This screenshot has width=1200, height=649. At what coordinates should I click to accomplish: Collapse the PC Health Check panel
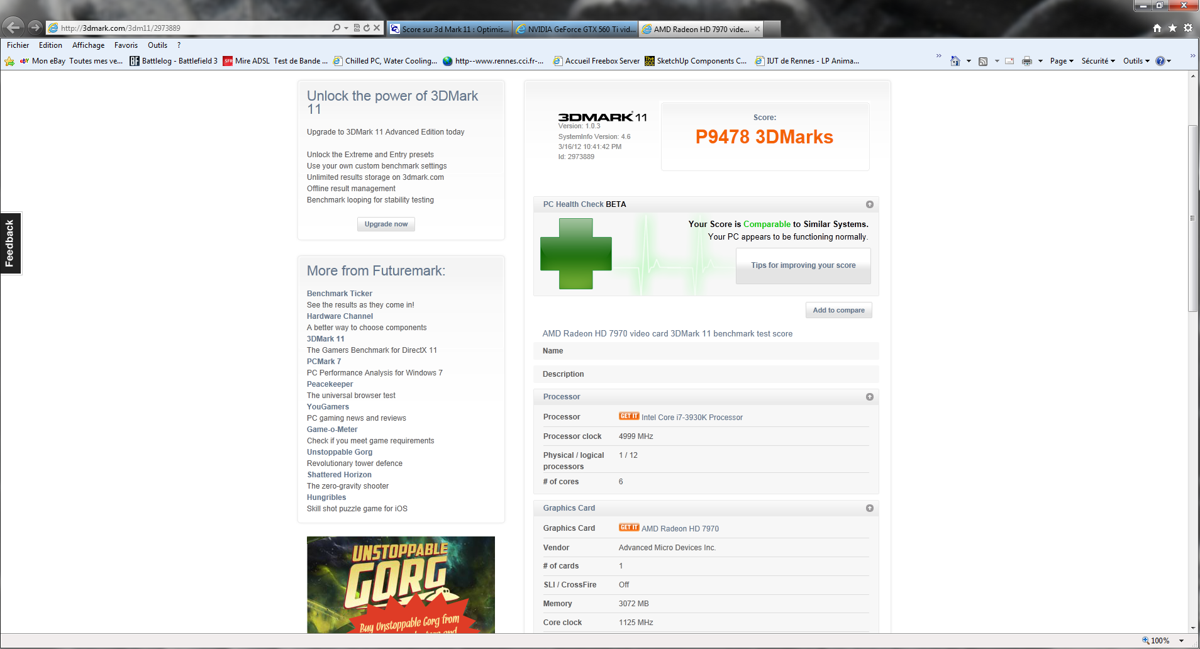pyautogui.click(x=869, y=204)
